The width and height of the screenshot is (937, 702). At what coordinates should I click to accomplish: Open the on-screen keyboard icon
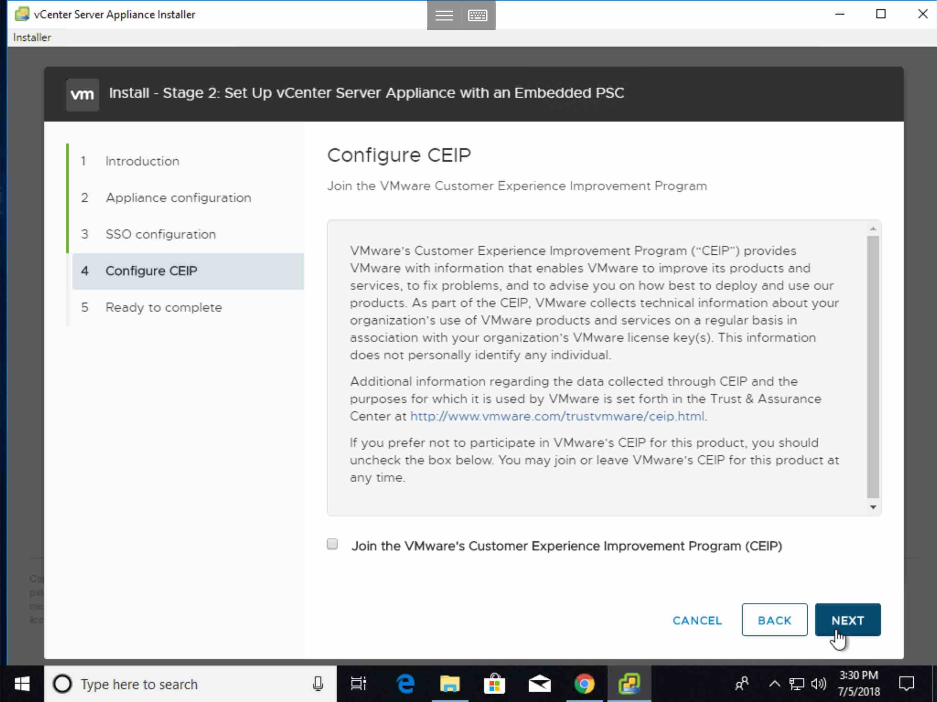(477, 16)
